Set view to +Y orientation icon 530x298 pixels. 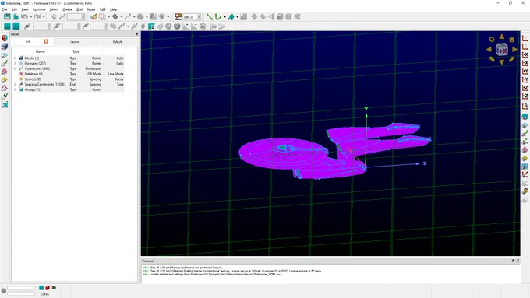[x=525, y=72]
